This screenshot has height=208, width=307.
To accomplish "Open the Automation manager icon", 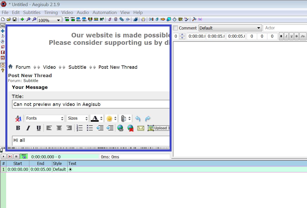I will [x=135, y=19].
